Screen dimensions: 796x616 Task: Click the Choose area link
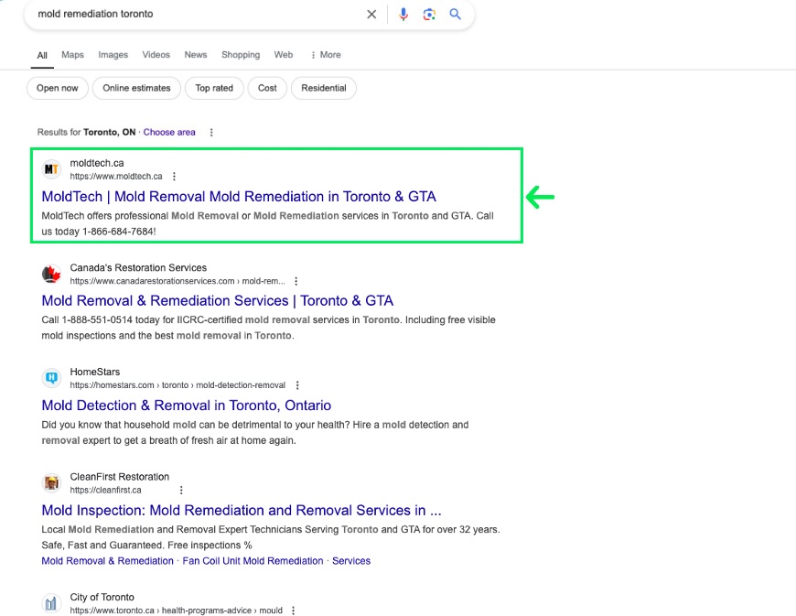point(169,133)
